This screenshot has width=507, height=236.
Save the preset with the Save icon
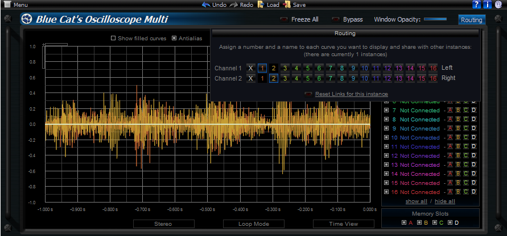[x=286, y=5]
